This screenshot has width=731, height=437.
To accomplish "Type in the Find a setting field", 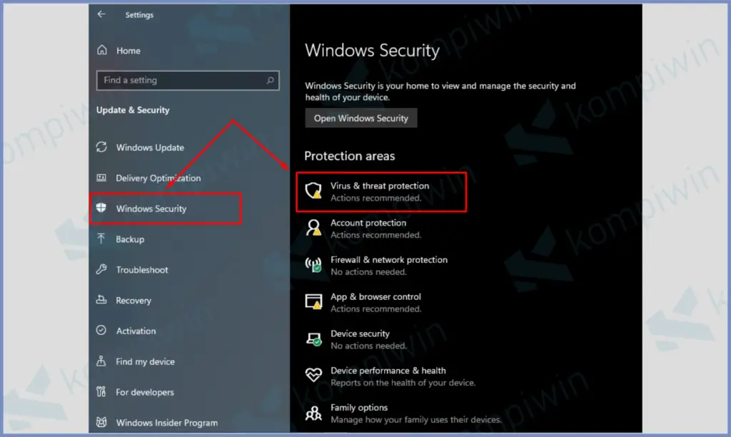I will pos(182,81).
